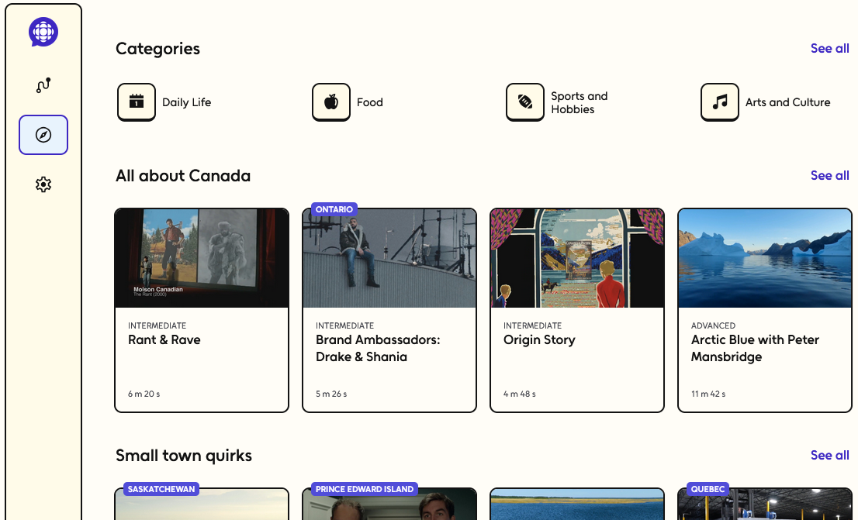Click the SASKATCHEWAN badge
858x520 pixels.
[x=161, y=489]
